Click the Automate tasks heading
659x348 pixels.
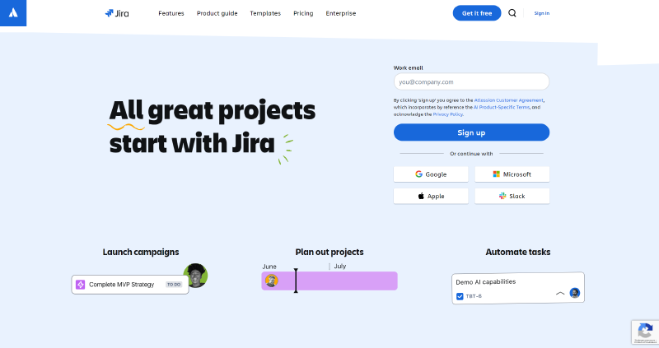(x=518, y=252)
